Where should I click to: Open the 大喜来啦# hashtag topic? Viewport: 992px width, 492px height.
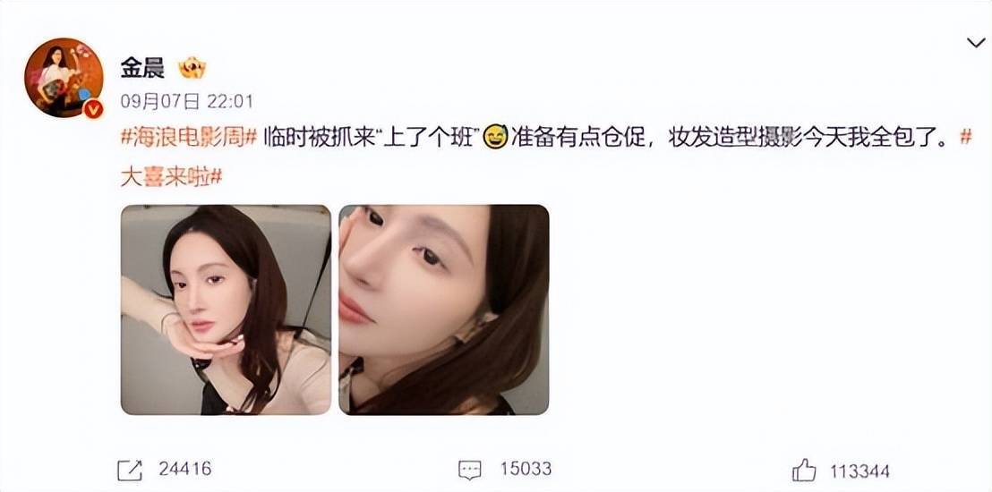(171, 176)
